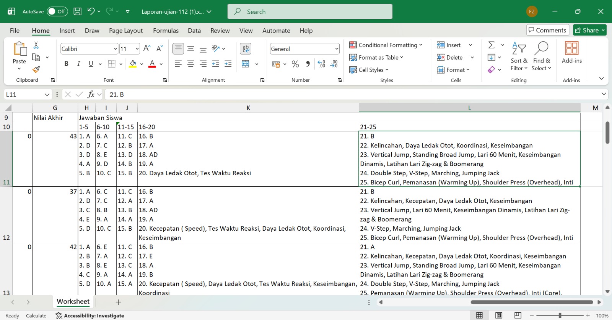
Task: Click the Percent Style icon
Action: pyautogui.click(x=295, y=64)
